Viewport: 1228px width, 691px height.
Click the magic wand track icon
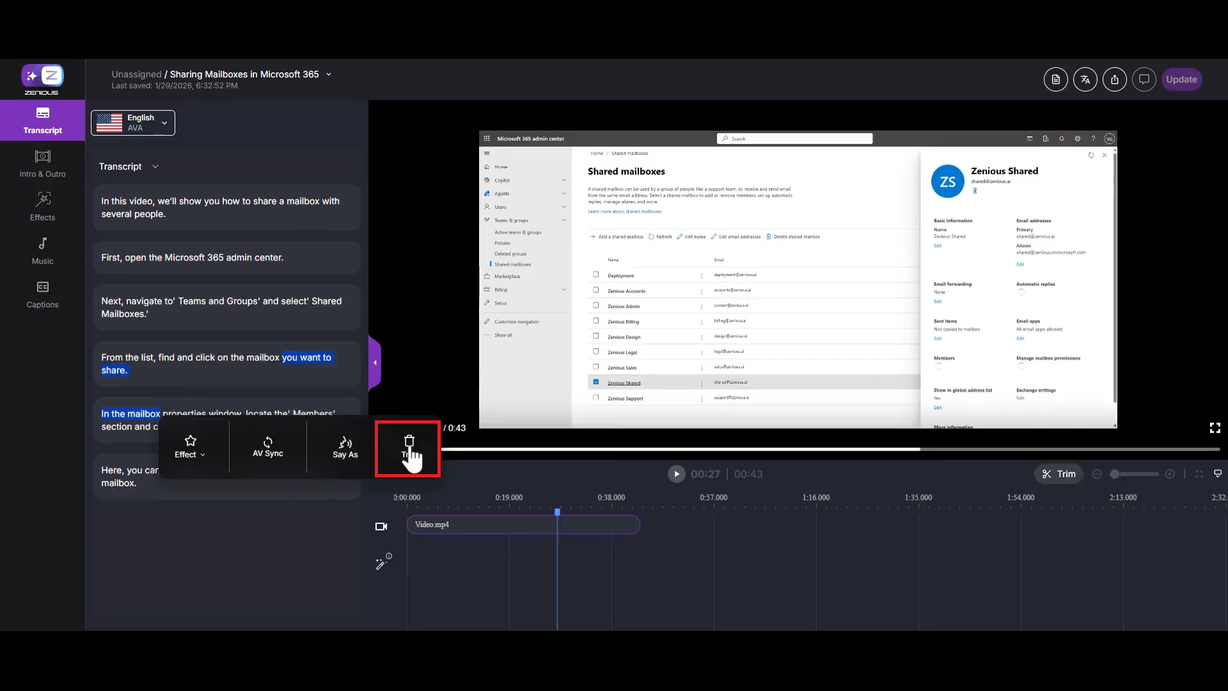382,562
